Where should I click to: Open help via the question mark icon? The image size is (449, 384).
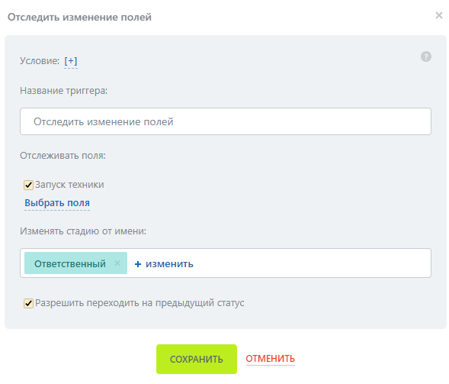tap(426, 56)
